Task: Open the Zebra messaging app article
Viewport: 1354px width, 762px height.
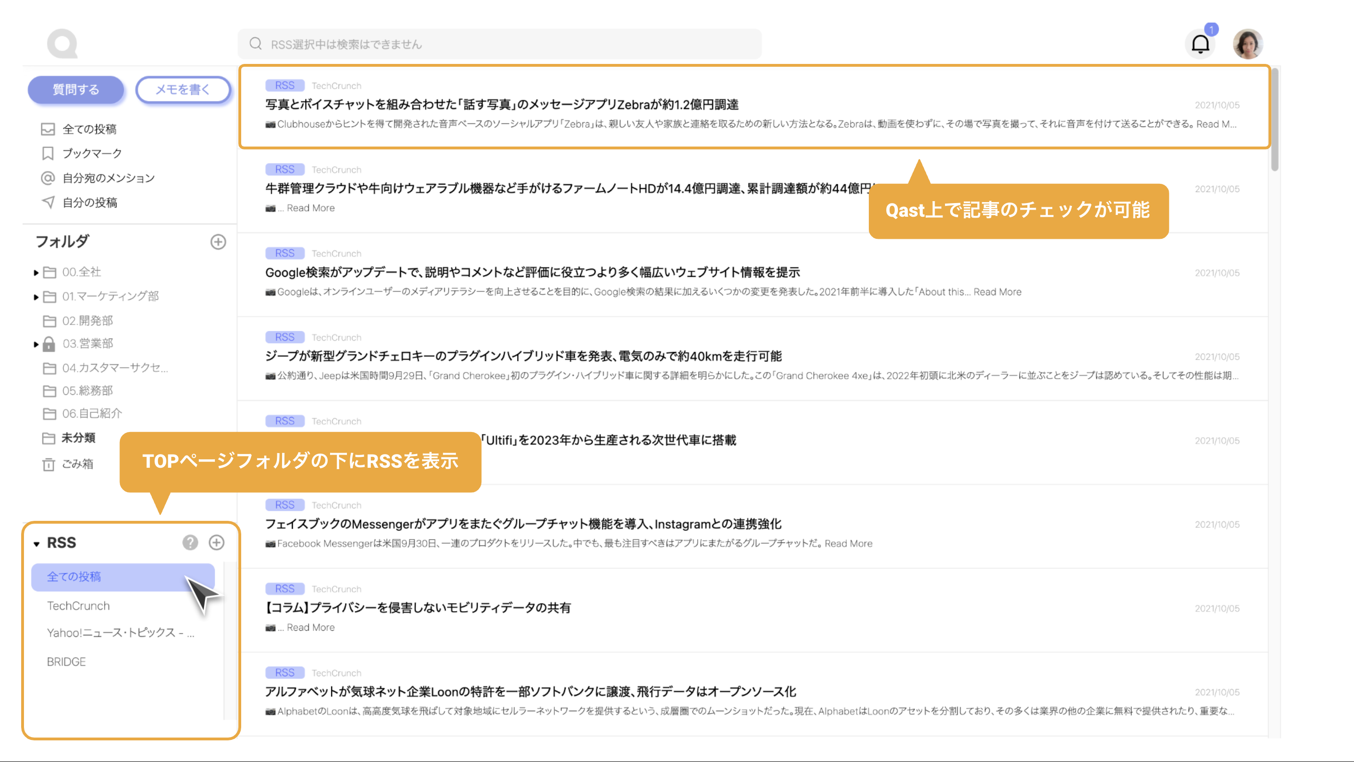Action: (502, 104)
